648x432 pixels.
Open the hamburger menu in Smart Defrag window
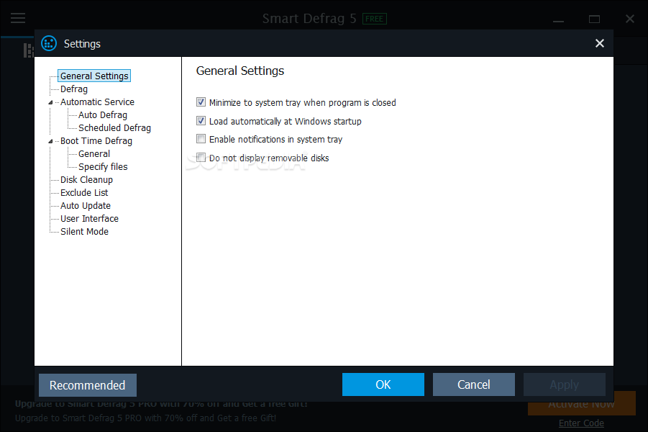[18, 18]
